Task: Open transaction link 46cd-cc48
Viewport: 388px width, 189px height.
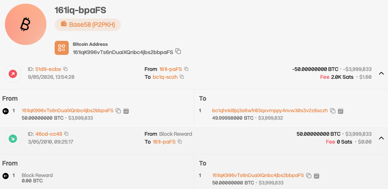Action: tap(49, 134)
